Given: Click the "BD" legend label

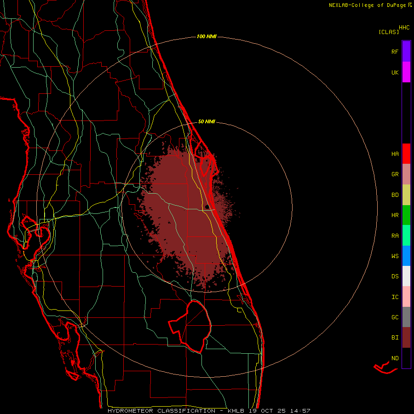Looking at the screenshot, I should (x=395, y=195).
